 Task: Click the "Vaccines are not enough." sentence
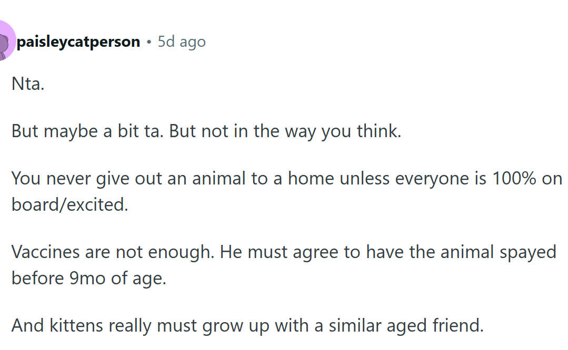(x=112, y=252)
